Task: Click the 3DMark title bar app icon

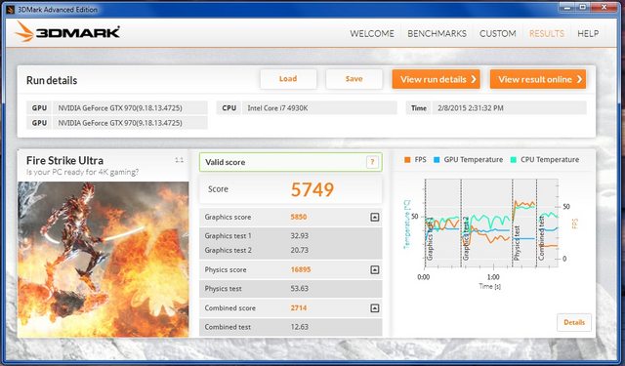Action: pyautogui.click(x=11, y=9)
